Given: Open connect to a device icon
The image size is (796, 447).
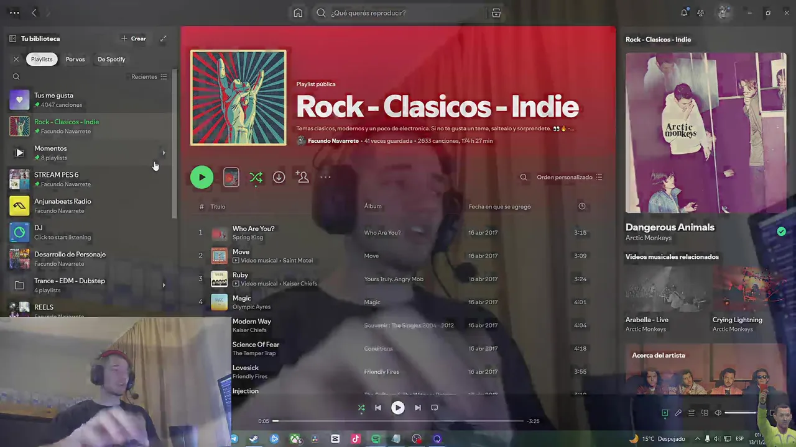Looking at the screenshot, I should pos(705,413).
